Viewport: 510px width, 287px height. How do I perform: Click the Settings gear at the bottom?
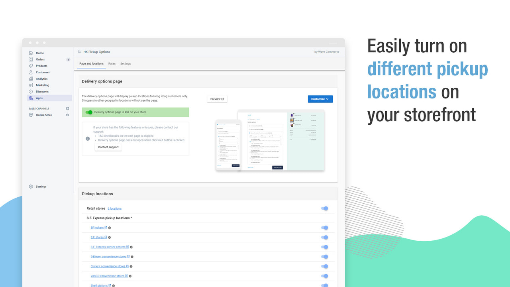(x=30, y=186)
